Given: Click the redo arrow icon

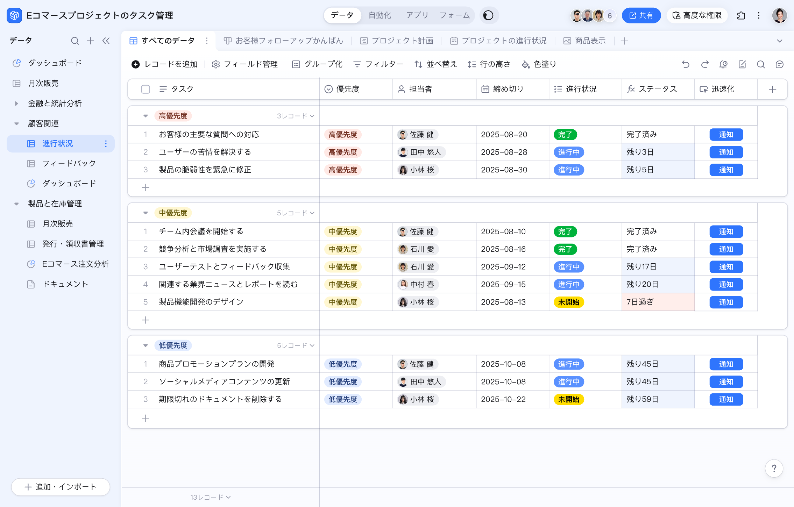Looking at the screenshot, I should (704, 64).
